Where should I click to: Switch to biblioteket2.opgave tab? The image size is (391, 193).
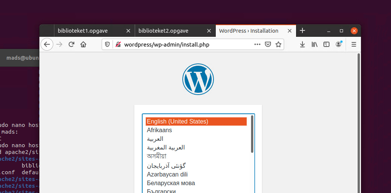(175, 31)
